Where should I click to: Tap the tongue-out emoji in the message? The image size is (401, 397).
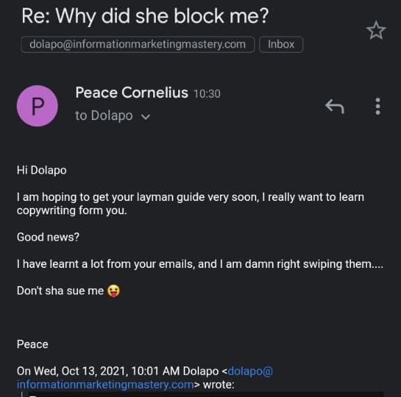pyautogui.click(x=113, y=291)
